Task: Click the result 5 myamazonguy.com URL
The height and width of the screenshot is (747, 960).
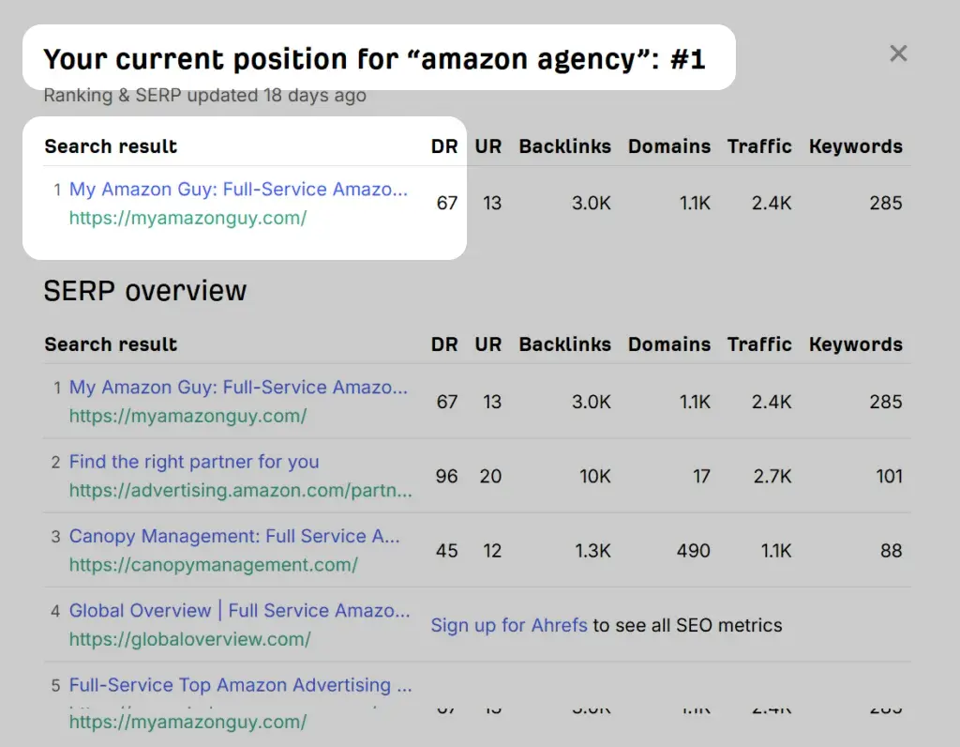Action: pyautogui.click(x=187, y=723)
